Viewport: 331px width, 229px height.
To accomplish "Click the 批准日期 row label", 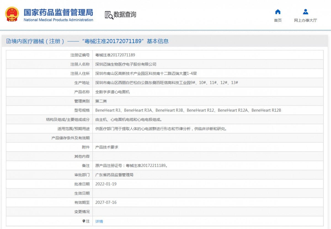I will 82,184.
